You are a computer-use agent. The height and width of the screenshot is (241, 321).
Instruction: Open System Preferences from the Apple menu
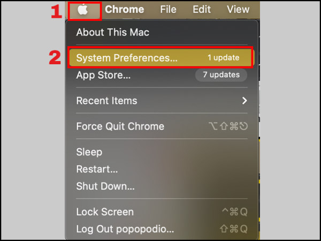tap(127, 58)
